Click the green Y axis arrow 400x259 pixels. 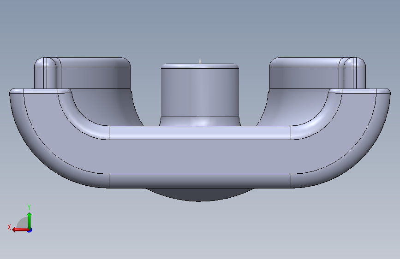pyautogui.click(x=30, y=220)
